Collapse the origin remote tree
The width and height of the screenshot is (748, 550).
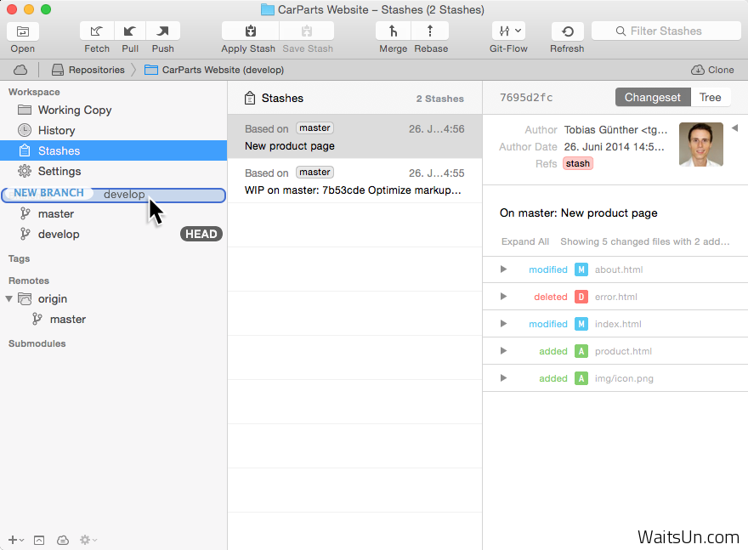pos(9,299)
